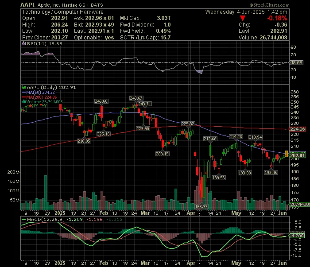Click the Mkt Cap 3.03T value
The height and width of the screenshot is (267, 310).
(164, 18)
